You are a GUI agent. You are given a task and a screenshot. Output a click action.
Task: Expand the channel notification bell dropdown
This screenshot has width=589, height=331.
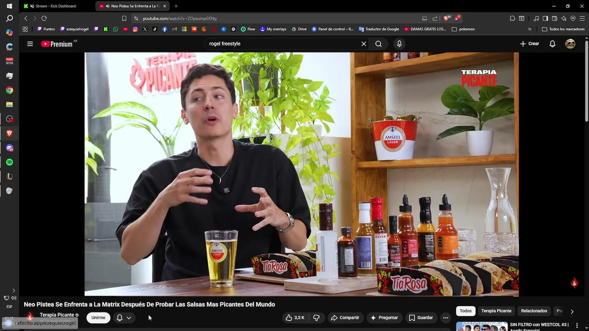point(124,318)
